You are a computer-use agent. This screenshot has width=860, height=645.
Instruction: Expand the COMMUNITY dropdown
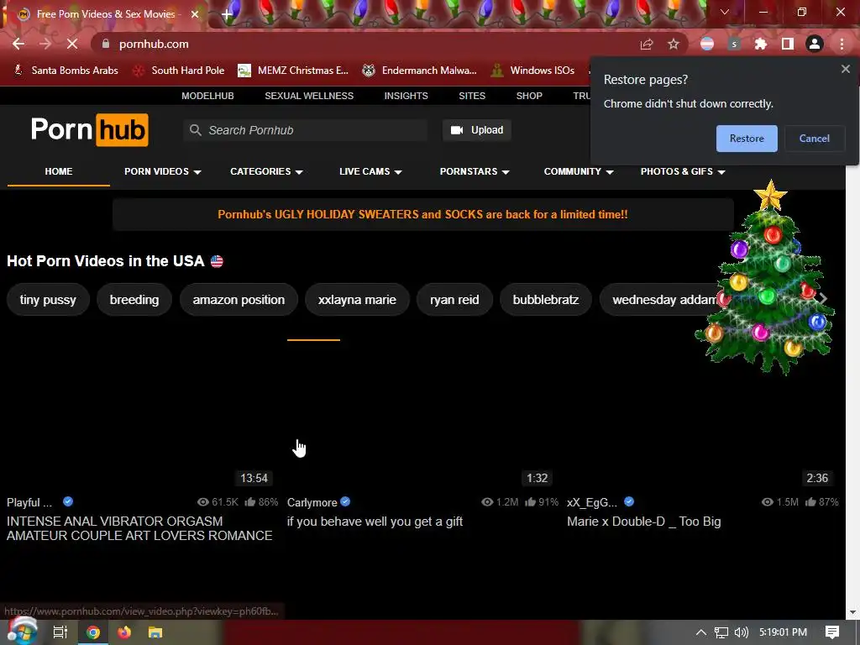coord(579,171)
